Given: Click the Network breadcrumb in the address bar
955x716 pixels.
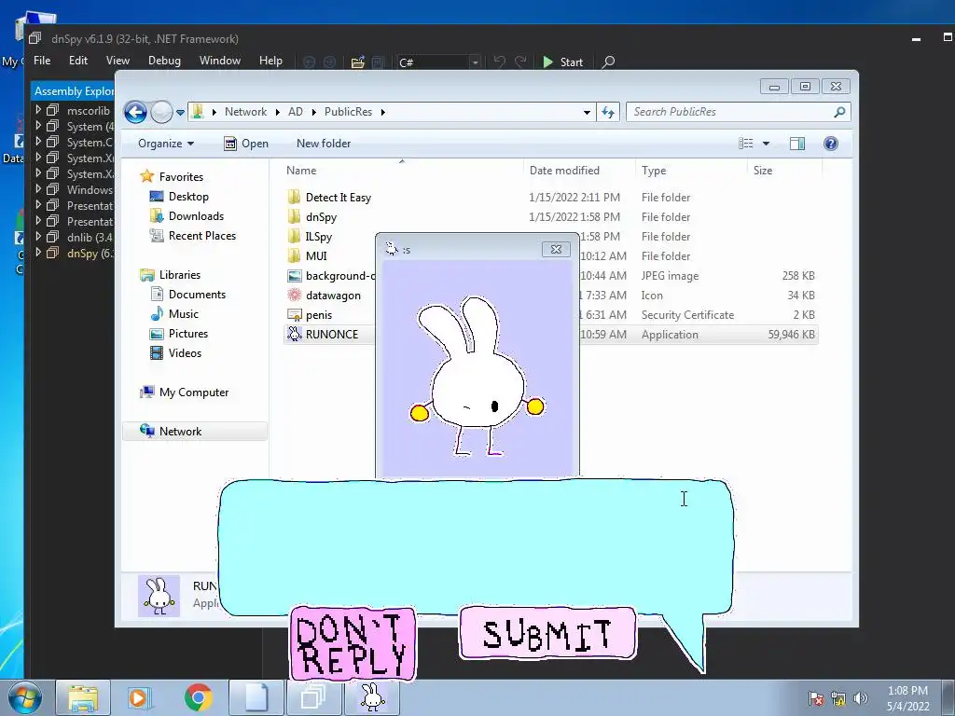Looking at the screenshot, I should click(x=245, y=112).
